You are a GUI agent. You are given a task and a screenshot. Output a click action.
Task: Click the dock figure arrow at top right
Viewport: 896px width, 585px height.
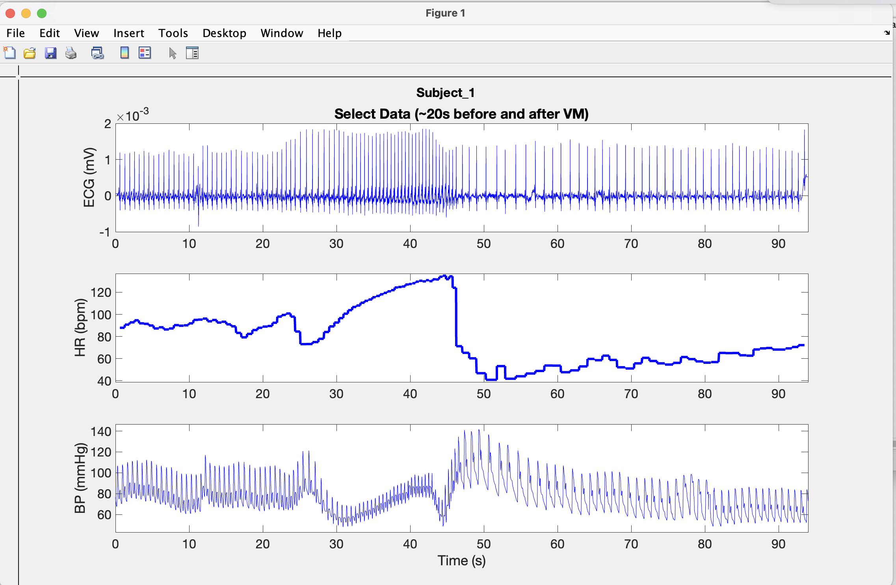887,33
